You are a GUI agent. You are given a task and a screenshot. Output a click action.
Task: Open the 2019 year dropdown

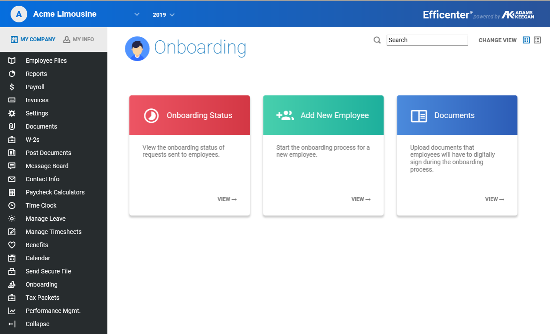click(x=164, y=14)
